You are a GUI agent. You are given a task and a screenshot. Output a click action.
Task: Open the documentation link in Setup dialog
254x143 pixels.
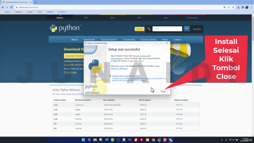tap(117, 58)
